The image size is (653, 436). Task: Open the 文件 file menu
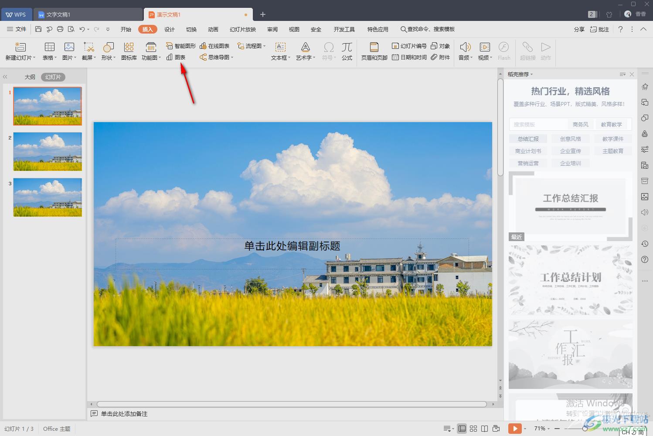[x=17, y=29]
